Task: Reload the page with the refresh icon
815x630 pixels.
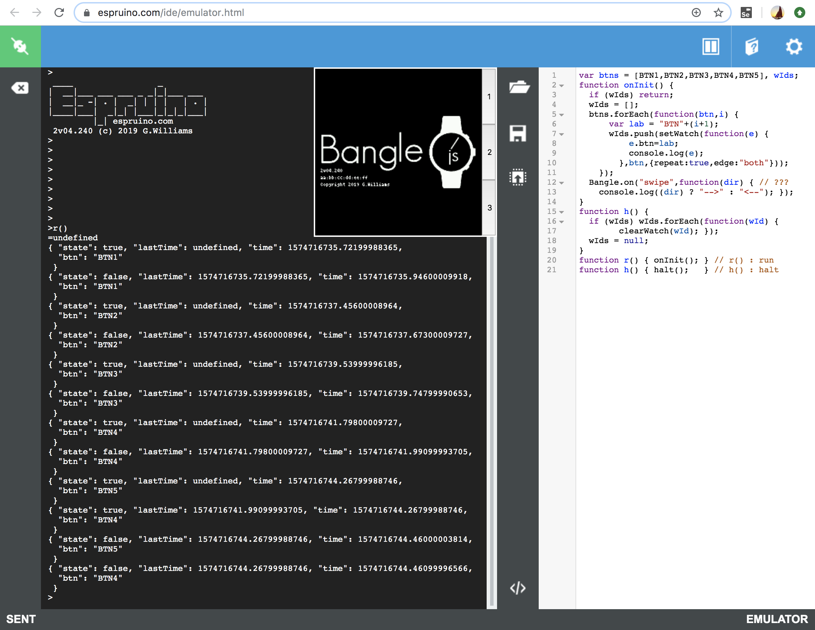Action: [x=59, y=13]
